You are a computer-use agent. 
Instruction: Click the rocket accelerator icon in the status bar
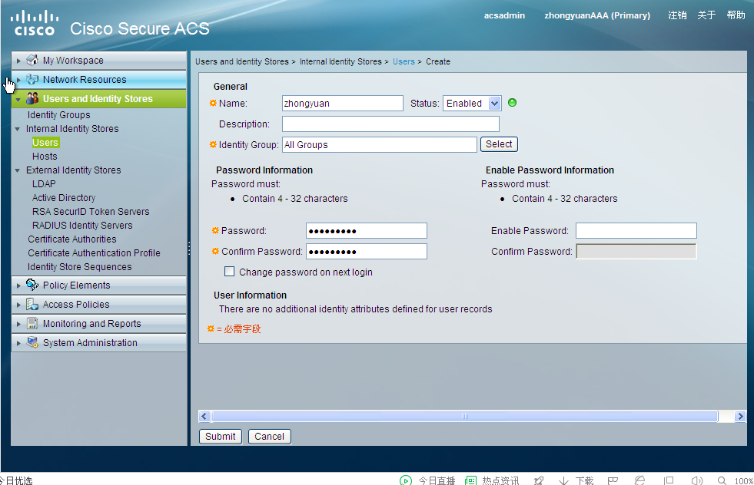pos(539,480)
